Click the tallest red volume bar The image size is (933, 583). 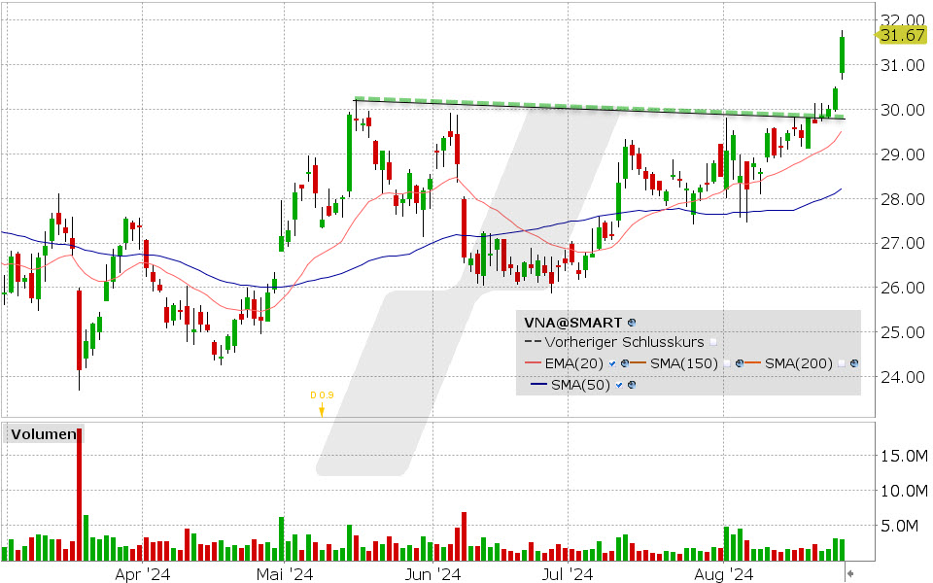pyautogui.click(x=79, y=495)
